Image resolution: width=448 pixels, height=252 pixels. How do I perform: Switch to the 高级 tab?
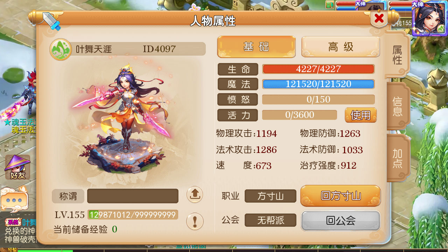tap(341, 47)
